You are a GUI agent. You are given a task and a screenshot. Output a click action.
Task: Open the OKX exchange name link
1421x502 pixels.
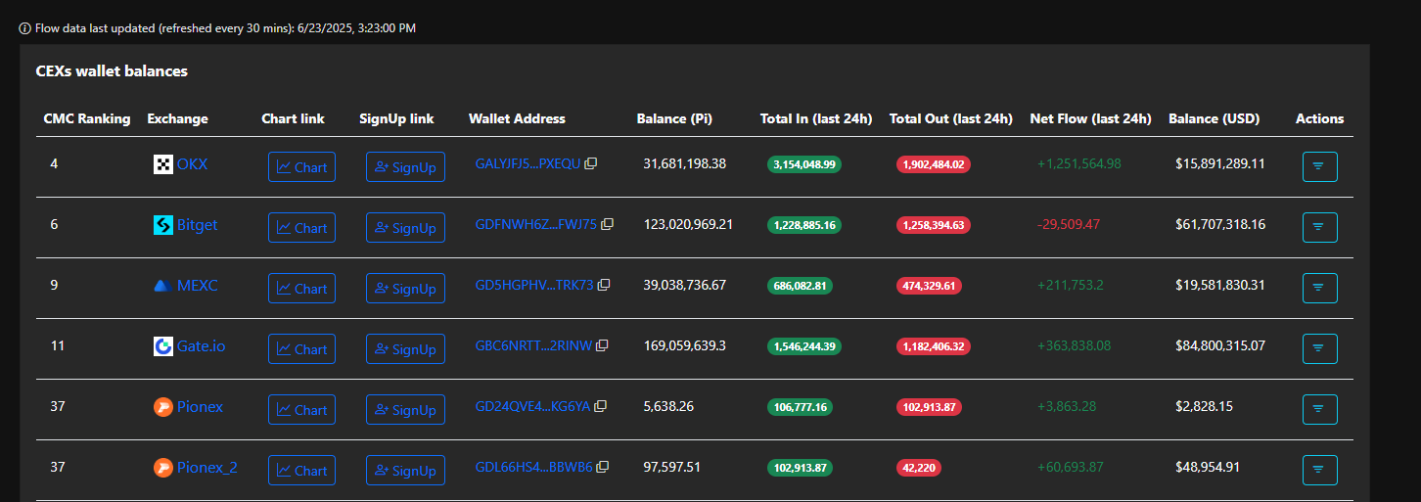pos(192,164)
